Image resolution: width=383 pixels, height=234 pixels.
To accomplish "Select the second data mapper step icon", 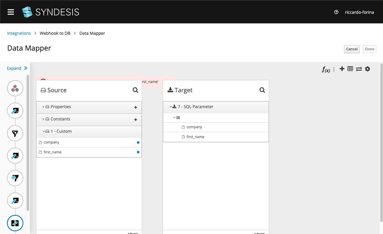I will [15, 156].
